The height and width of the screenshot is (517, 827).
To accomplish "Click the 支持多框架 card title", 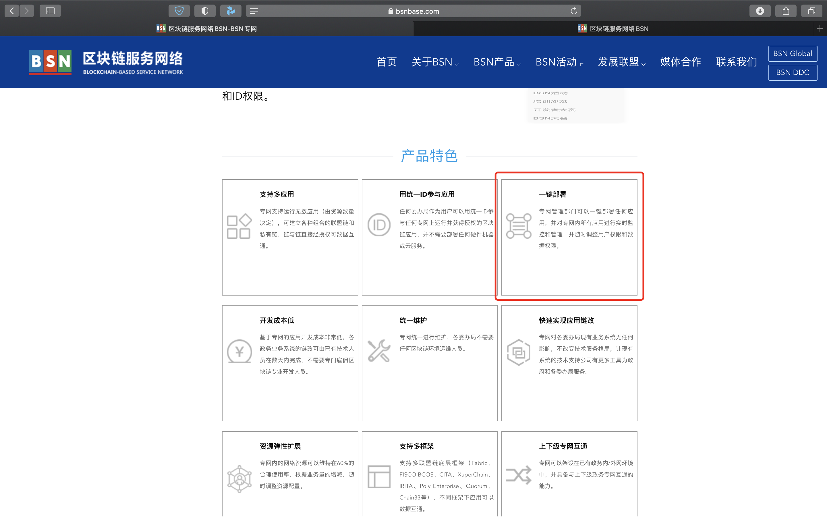I will (x=417, y=446).
